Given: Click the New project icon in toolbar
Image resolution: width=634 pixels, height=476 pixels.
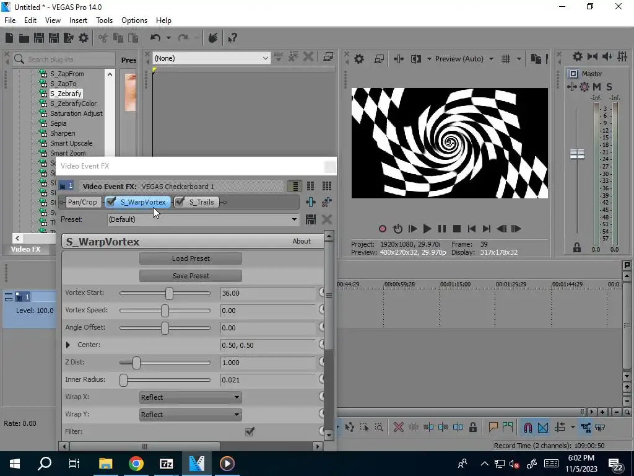Looking at the screenshot, I should click(x=9, y=38).
